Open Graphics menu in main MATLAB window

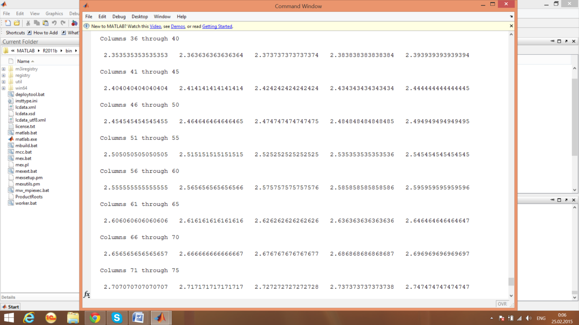point(54,14)
